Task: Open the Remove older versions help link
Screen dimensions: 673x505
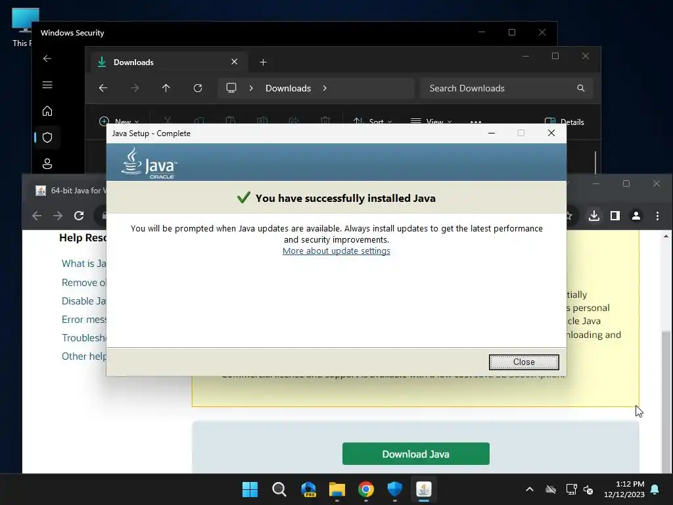Action: pyautogui.click(x=83, y=283)
